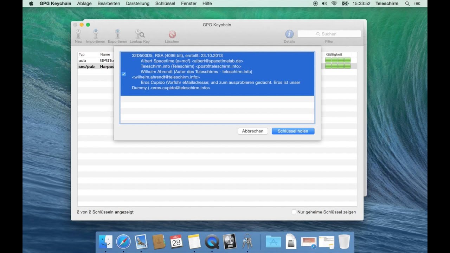Image resolution: width=450 pixels, height=253 pixels.
Task: Uncheck the key 32D500D5 checkbox
Action: click(x=124, y=74)
